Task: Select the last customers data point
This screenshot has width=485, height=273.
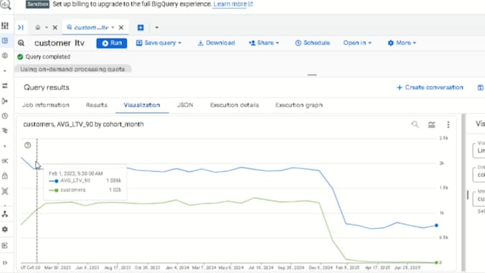Action: pyautogui.click(x=436, y=262)
